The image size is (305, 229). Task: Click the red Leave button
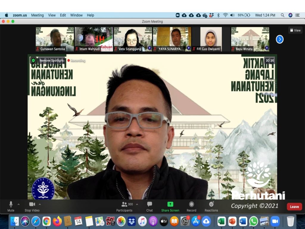pos(294,207)
